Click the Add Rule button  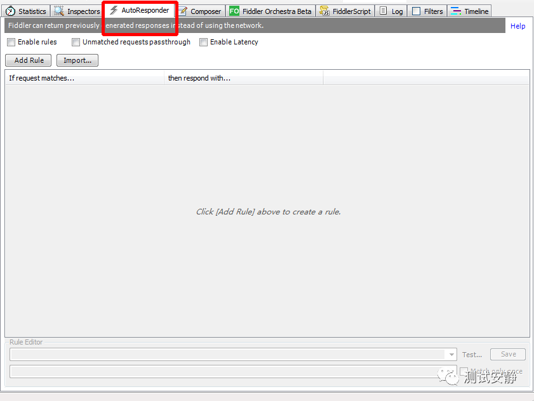(29, 60)
